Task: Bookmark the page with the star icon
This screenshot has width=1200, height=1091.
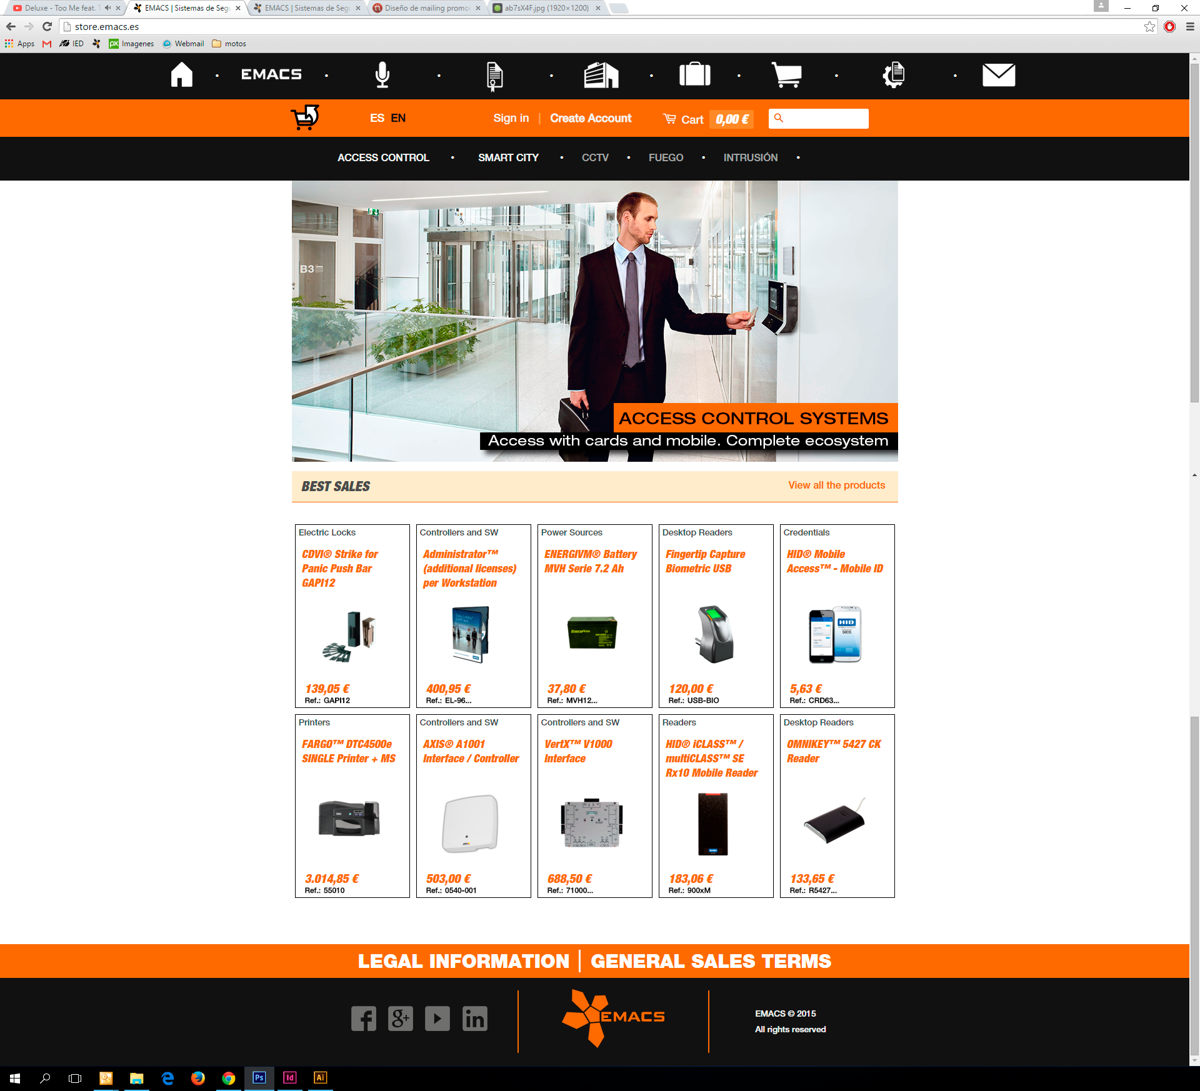Action: click(1149, 26)
